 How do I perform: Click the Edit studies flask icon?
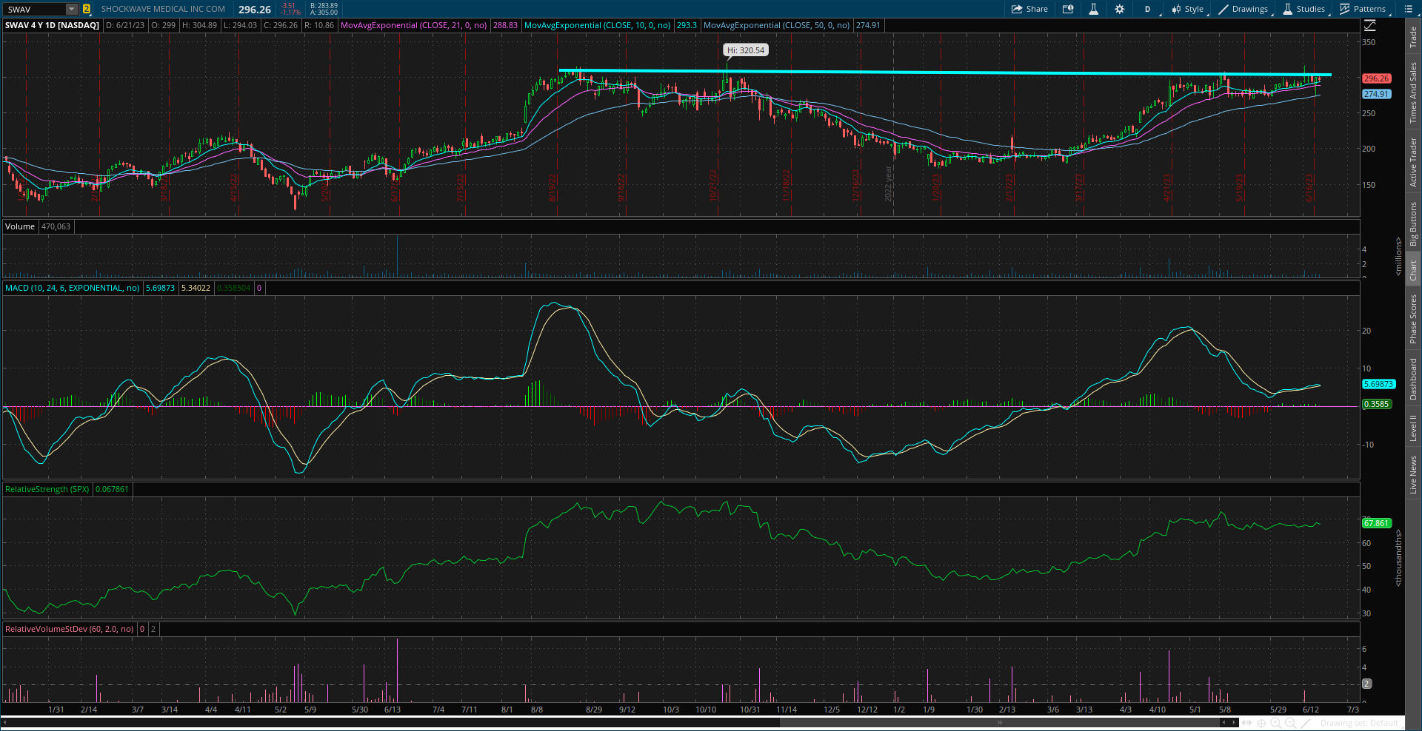[x=1093, y=9]
